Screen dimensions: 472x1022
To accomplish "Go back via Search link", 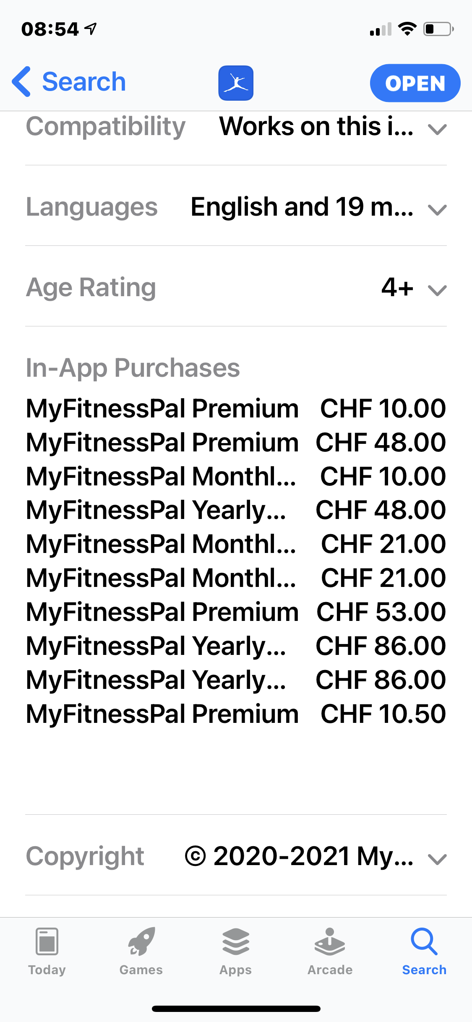I will (x=84, y=82).
